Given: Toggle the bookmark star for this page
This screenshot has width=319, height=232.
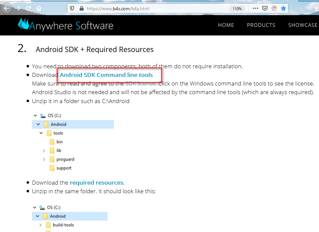Looking at the screenshot, I should [x=283, y=9].
